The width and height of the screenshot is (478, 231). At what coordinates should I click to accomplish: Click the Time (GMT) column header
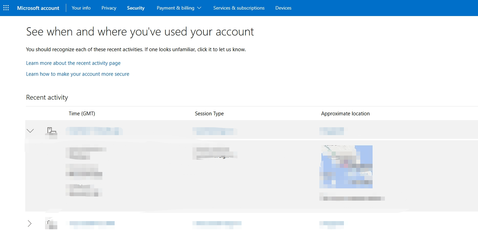coord(82,114)
